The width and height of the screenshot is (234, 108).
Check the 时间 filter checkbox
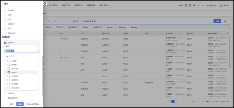pyautogui.click(x=5, y=19)
